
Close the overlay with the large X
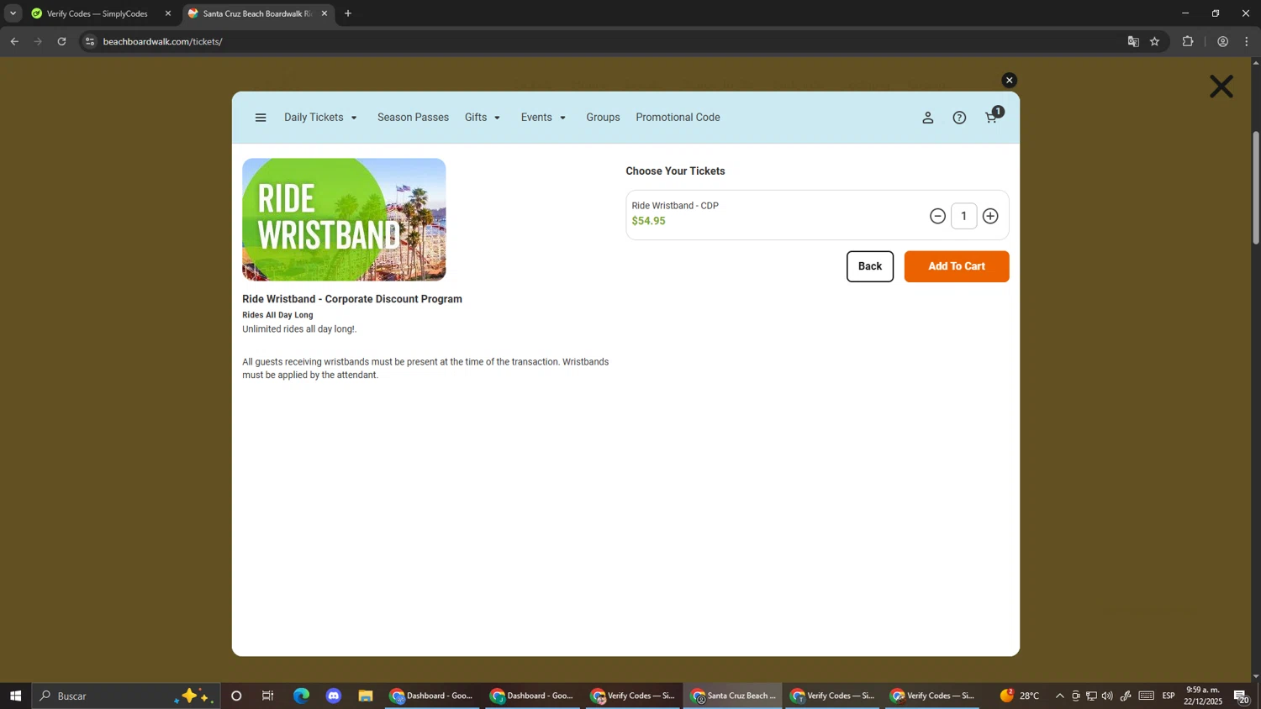(x=1221, y=87)
